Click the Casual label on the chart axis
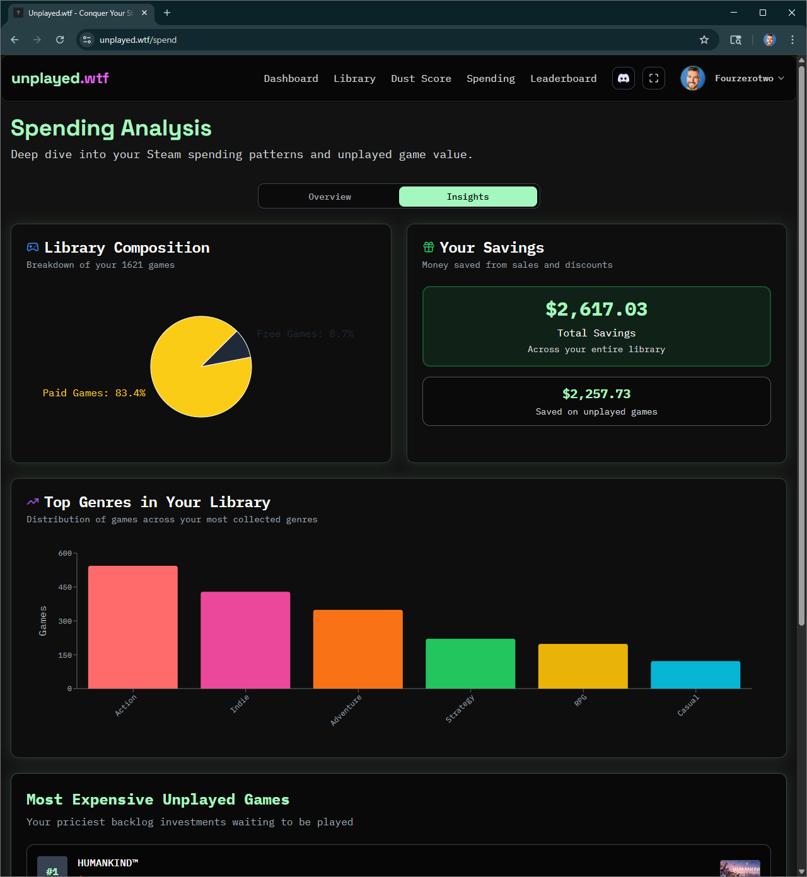807x877 pixels. (x=688, y=705)
